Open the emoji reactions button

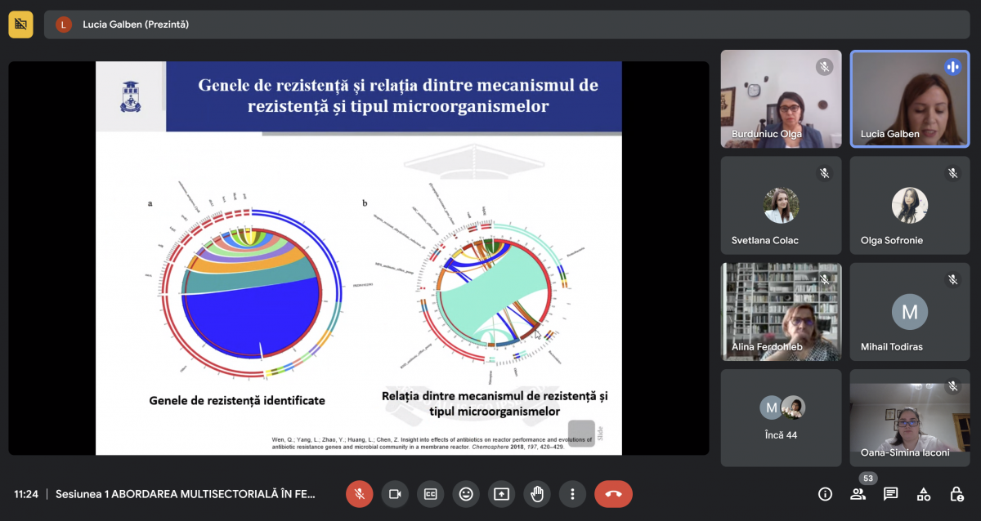466,494
